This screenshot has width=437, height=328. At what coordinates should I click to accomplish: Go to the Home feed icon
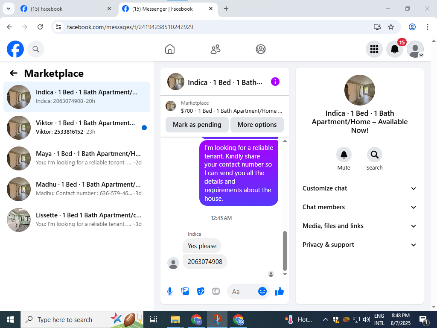(170, 49)
